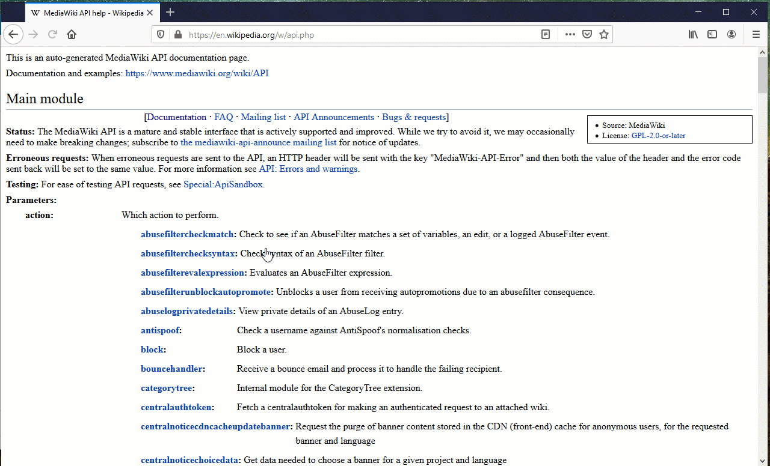
Task: Click the Main module heading
Action: click(x=45, y=98)
